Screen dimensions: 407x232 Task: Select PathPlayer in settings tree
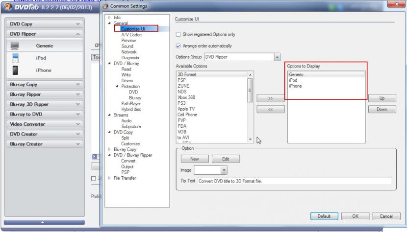(x=131, y=103)
